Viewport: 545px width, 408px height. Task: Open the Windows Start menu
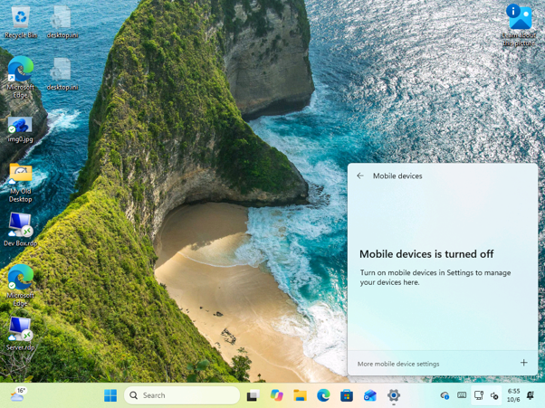tap(110, 395)
